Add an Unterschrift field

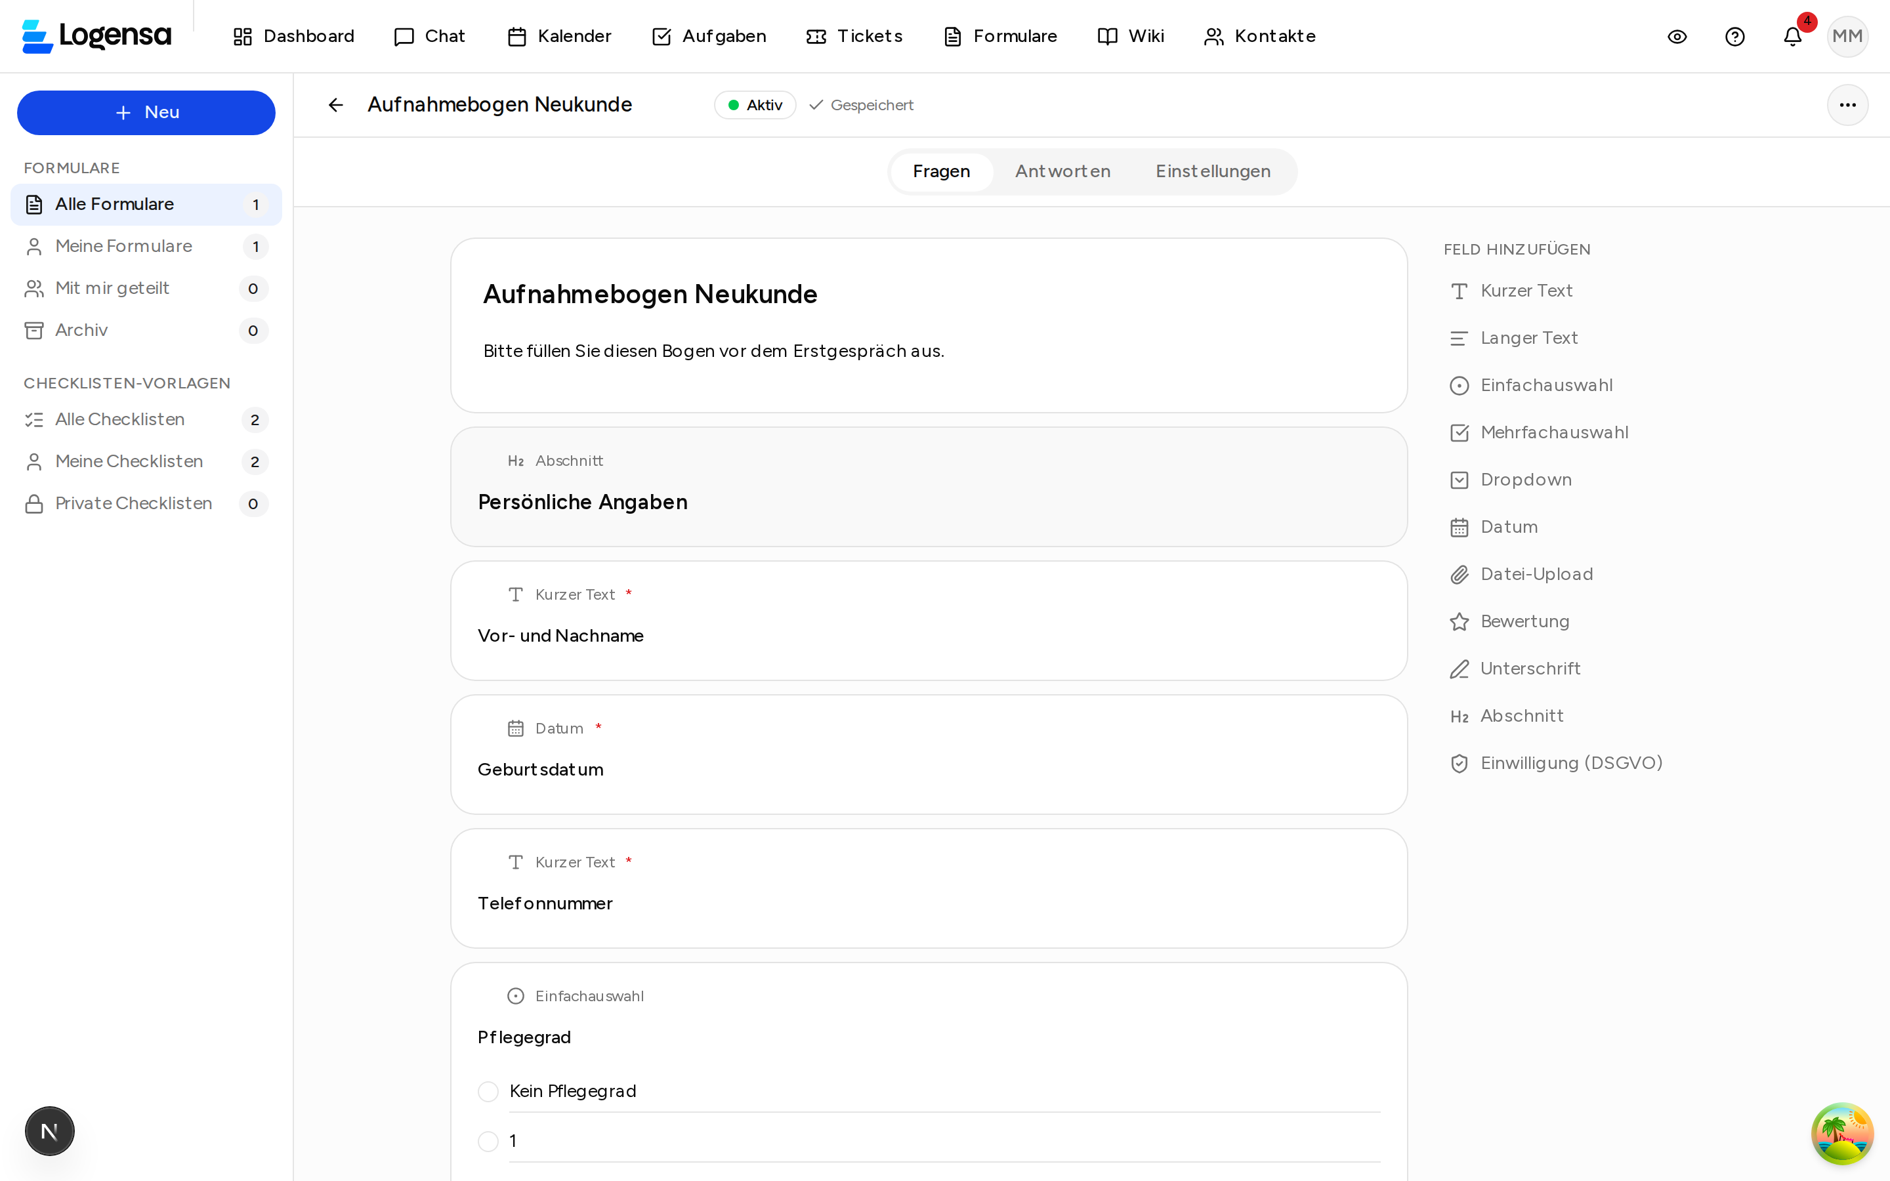(x=1515, y=669)
